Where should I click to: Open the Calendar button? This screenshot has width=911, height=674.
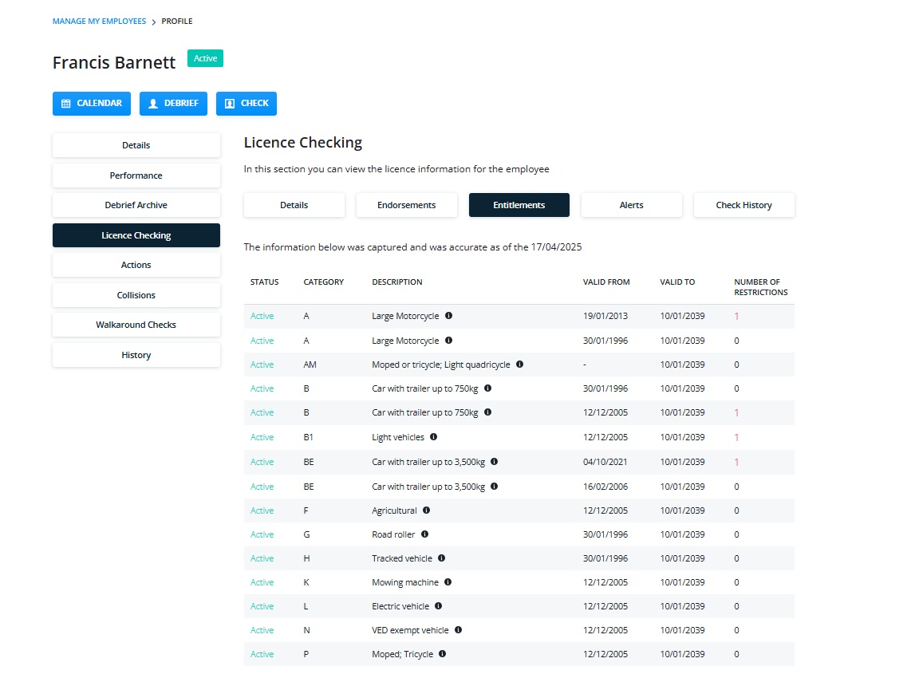coord(92,104)
